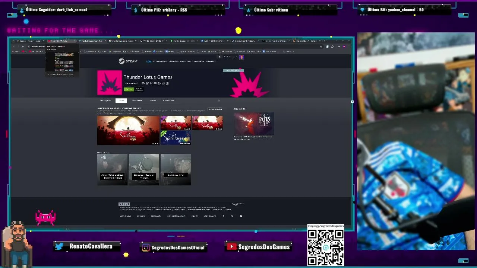Click the Ver lista completa button

(215, 109)
